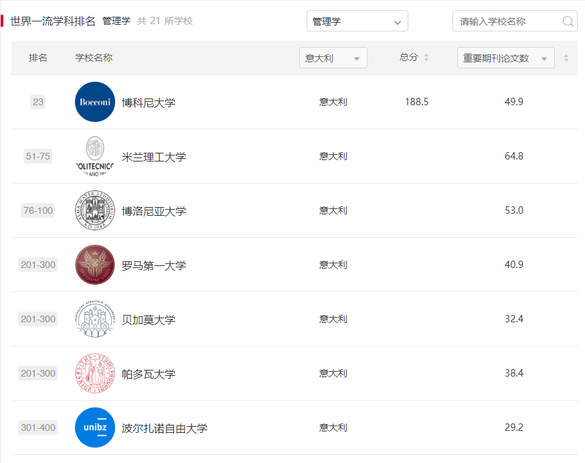
Task: Open the 意大利 country filter dropdown
Action: tap(333, 58)
